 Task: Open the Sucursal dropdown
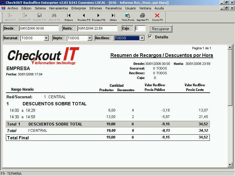click(x=46, y=38)
